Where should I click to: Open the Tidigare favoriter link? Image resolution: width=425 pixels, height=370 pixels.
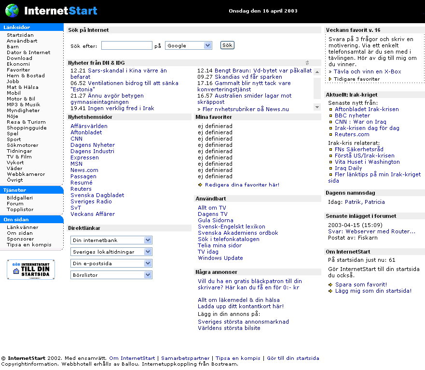(356, 79)
